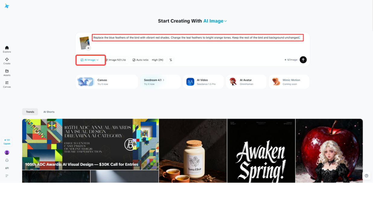Submit prompt with the black arrow button
This screenshot has width=373, height=207.
coord(303,60)
